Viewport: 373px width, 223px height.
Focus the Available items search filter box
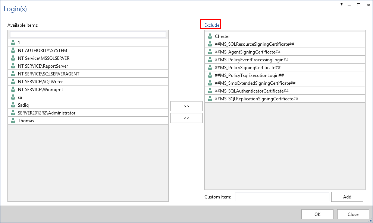(88, 34)
